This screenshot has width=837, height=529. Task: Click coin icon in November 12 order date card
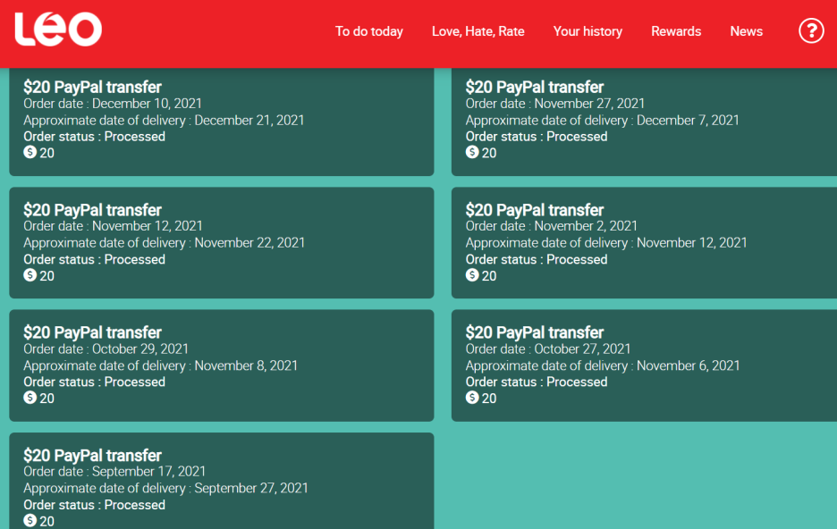click(x=30, y=275)
